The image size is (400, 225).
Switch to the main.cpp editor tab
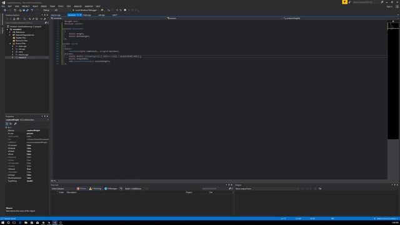pyautogui.click(x=87, y=15)
